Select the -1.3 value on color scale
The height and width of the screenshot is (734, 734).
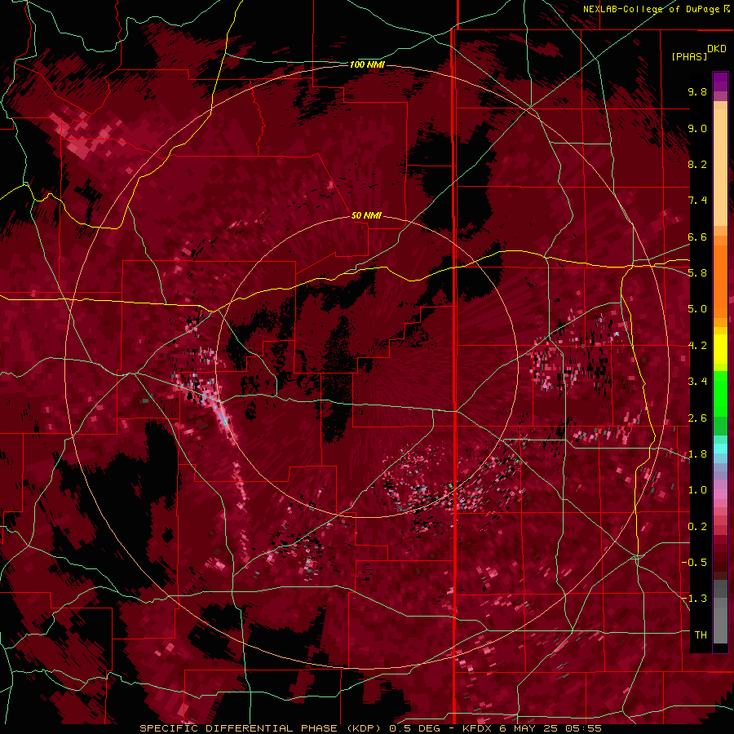click(694, 599)
